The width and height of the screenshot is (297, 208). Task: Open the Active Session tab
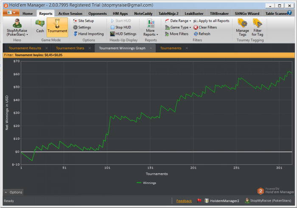click(70, 14)
